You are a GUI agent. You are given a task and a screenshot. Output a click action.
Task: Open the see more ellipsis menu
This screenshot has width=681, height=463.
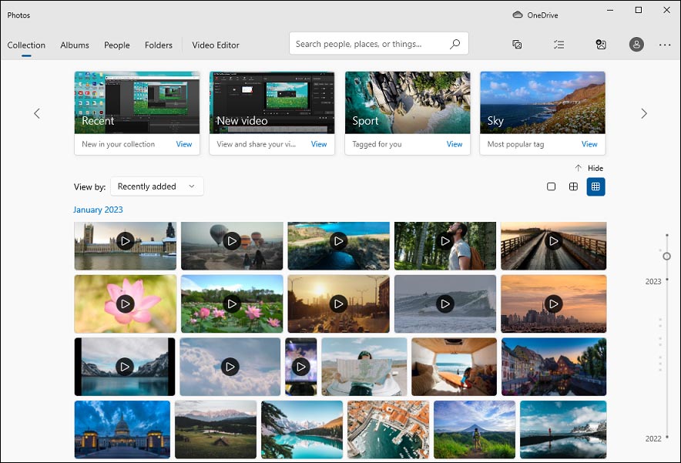(664, 44)
